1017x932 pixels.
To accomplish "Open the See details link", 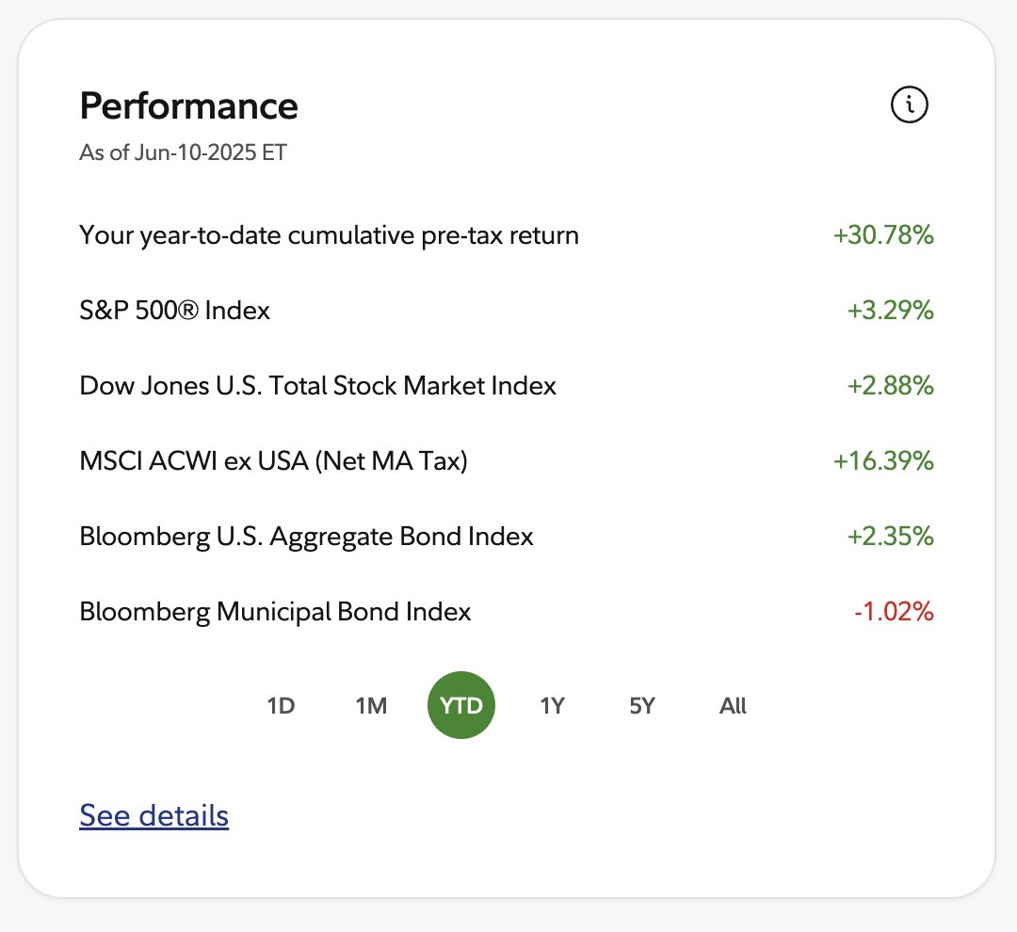I will click(x=153, y=815).
